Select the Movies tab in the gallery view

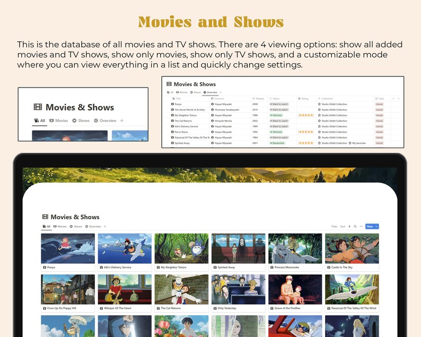point(60,227)
